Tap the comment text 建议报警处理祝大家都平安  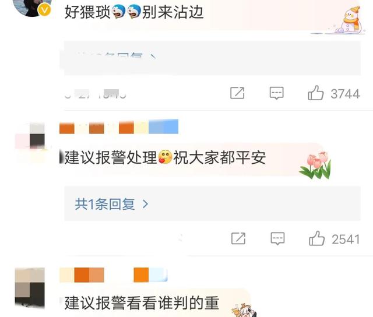[x=165, y=158]
